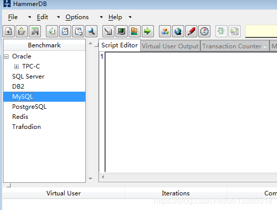Click the dropdown arrow beside File

point(29,17)
